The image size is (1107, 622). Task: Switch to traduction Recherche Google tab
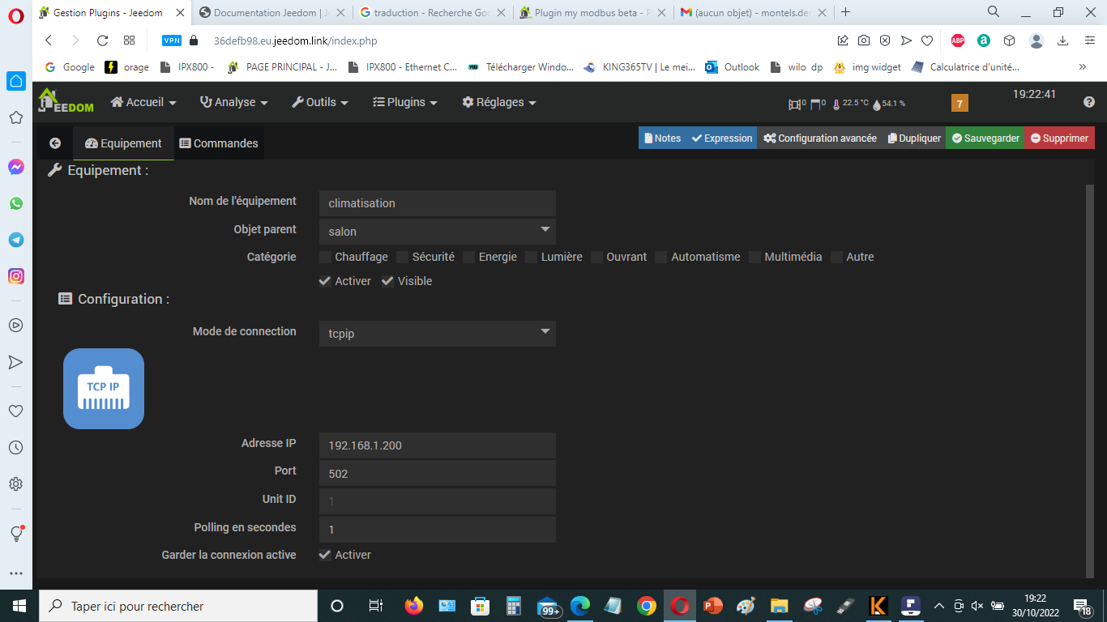click(433, 12)
